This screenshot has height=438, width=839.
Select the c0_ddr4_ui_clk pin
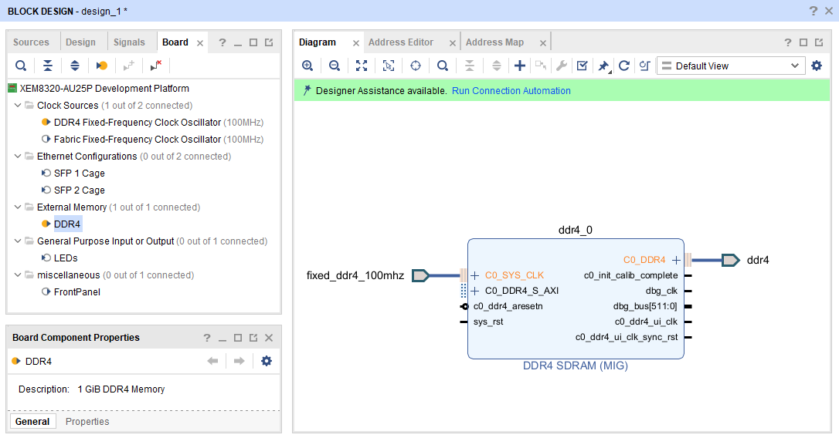pyautogui.click(x=646, y=322)
